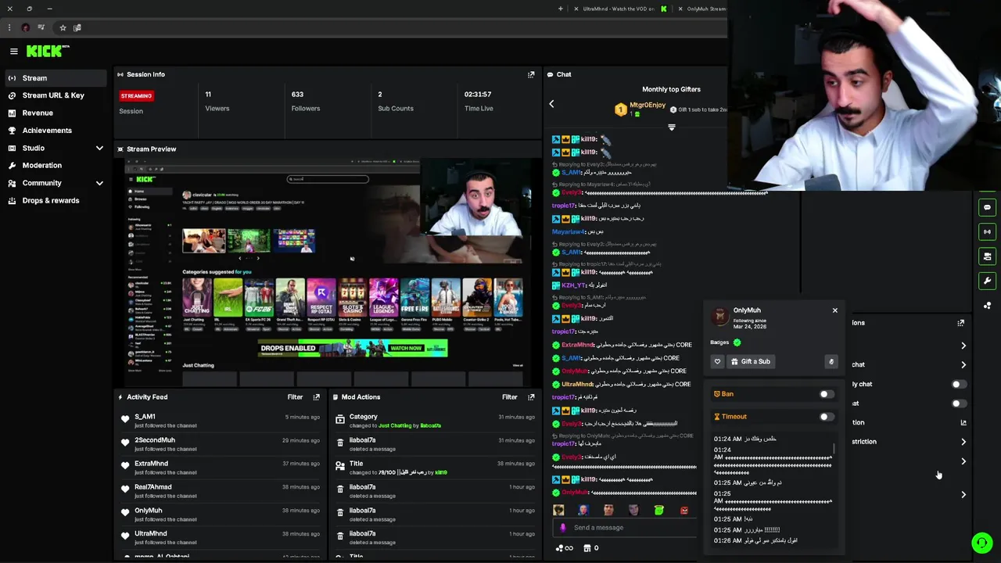Expand the monthly top gifters list
Screen dimensions: 1001x563
[x=671, y=127]
